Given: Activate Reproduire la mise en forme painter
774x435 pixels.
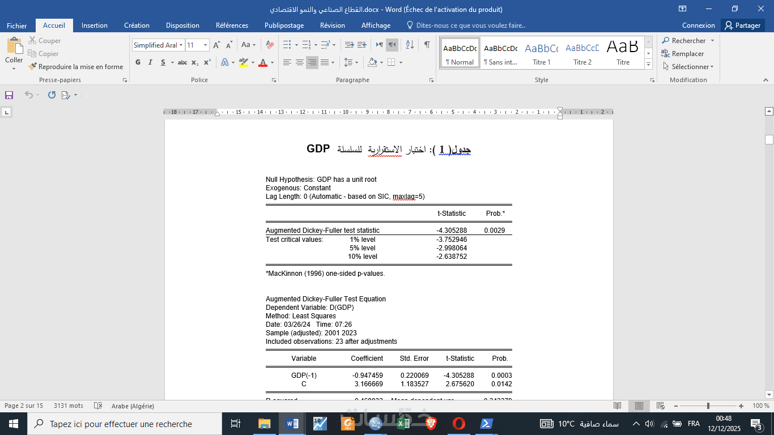Looking at the screenshot, I should [75, 67].
